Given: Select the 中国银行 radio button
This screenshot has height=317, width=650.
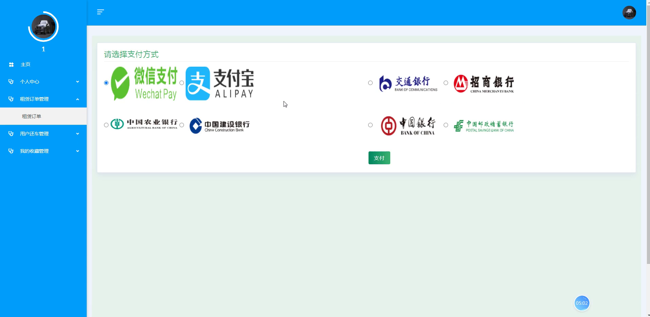Looking at the screenshot, I should [x=371, y=125].
